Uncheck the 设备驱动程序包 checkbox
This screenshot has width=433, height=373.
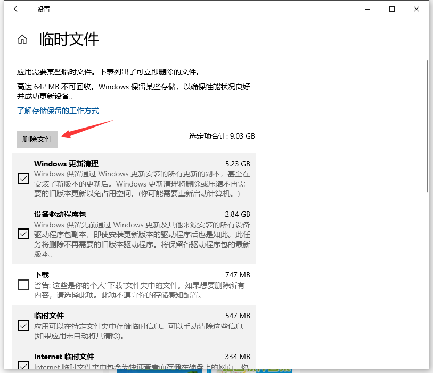(x=23, y=233)
